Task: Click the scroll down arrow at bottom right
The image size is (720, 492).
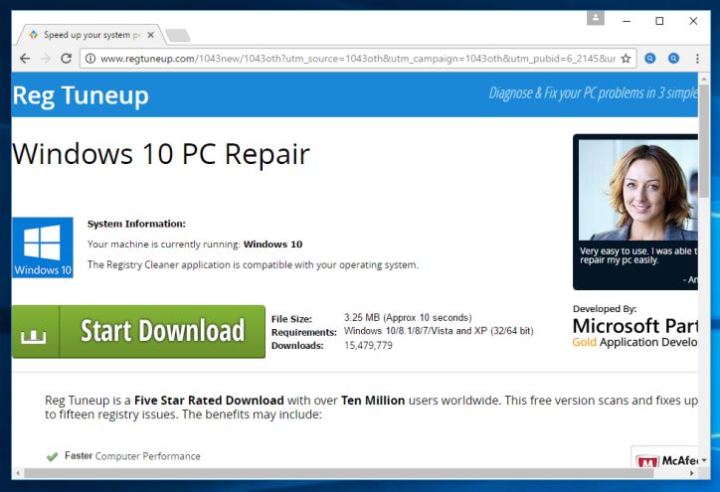Action: 704,459
